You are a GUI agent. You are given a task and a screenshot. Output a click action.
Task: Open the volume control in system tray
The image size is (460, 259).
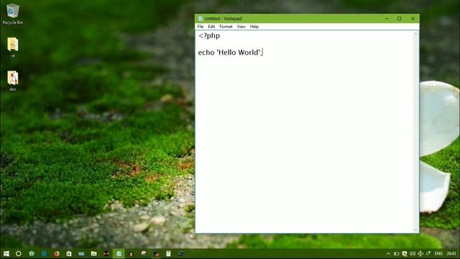pos(412,254)
